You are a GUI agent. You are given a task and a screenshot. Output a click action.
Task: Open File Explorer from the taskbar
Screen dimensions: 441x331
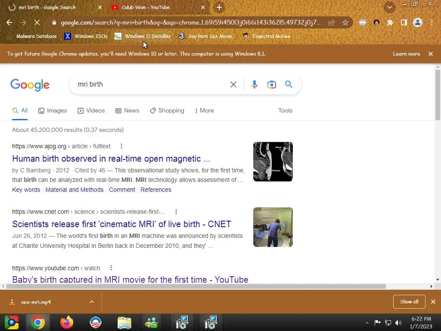(124, 322)
